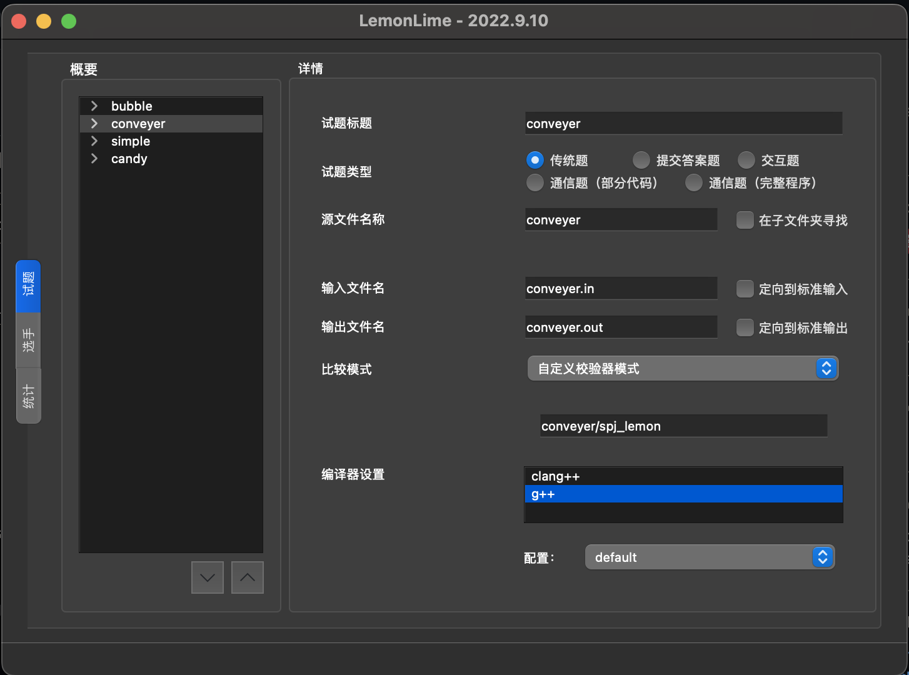Screen dimensions: 909x675
Task: Expand the candy problem entry
Action: pos(94,158)
